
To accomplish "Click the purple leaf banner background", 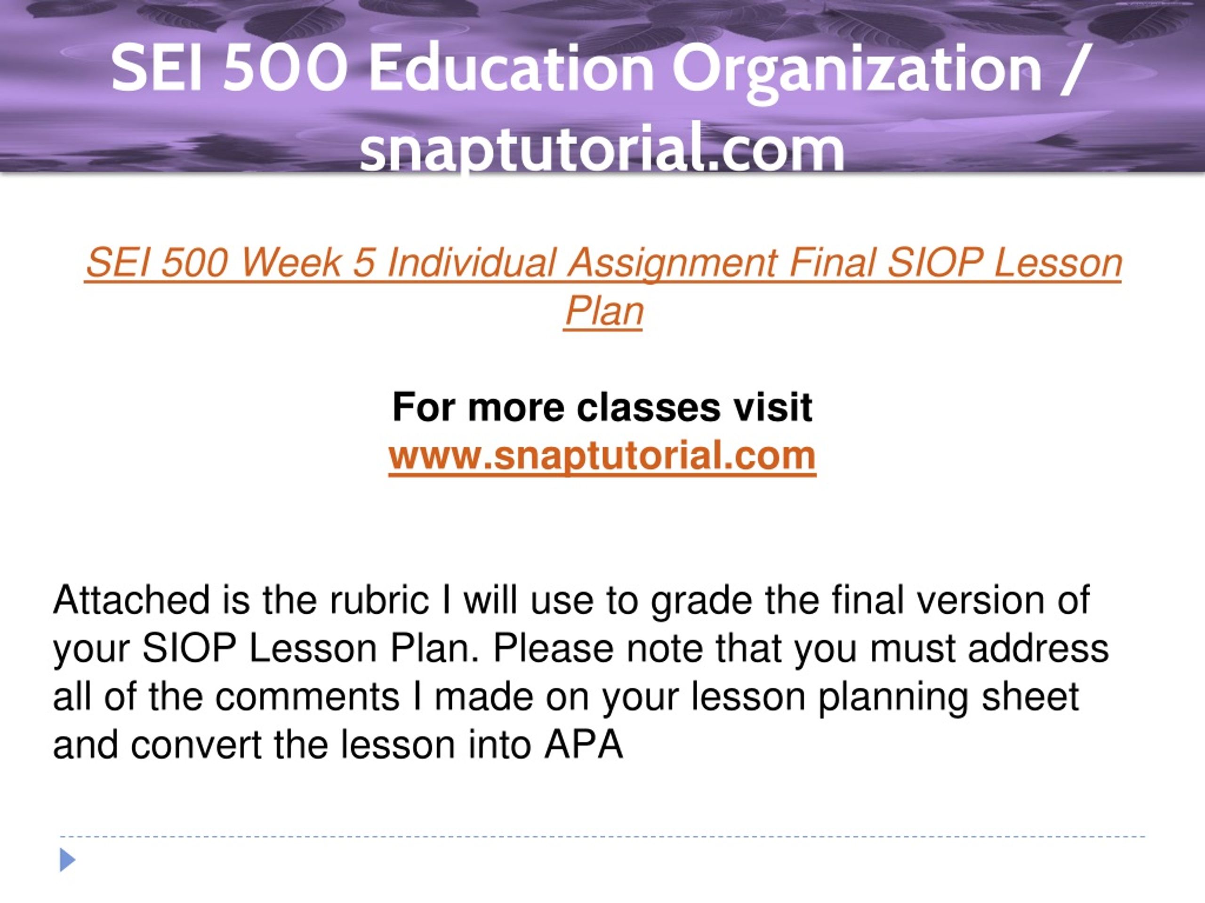I will (602, 86).
